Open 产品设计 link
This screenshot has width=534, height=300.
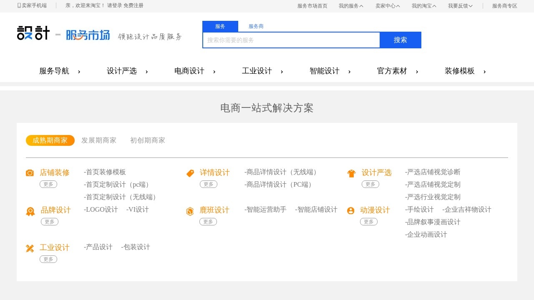point(98,247)
